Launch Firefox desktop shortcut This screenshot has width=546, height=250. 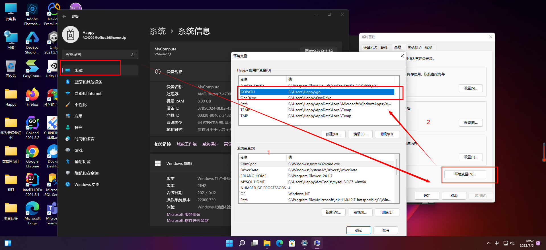click(32, 97)
